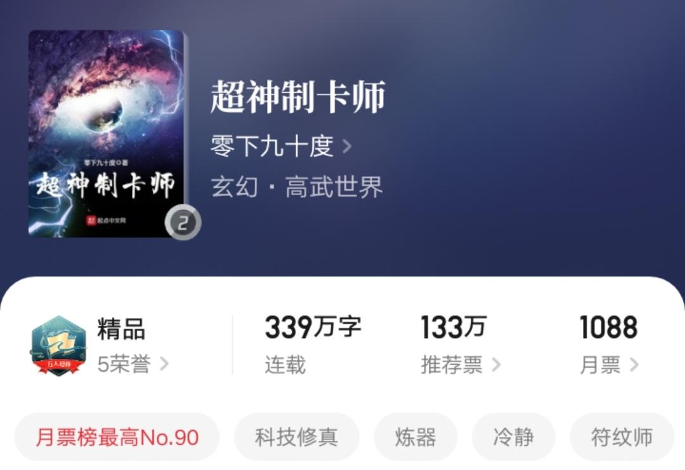Select the 科技修真 tag chip
Viewport: 685px width, 470px height.
pos(297,437)
